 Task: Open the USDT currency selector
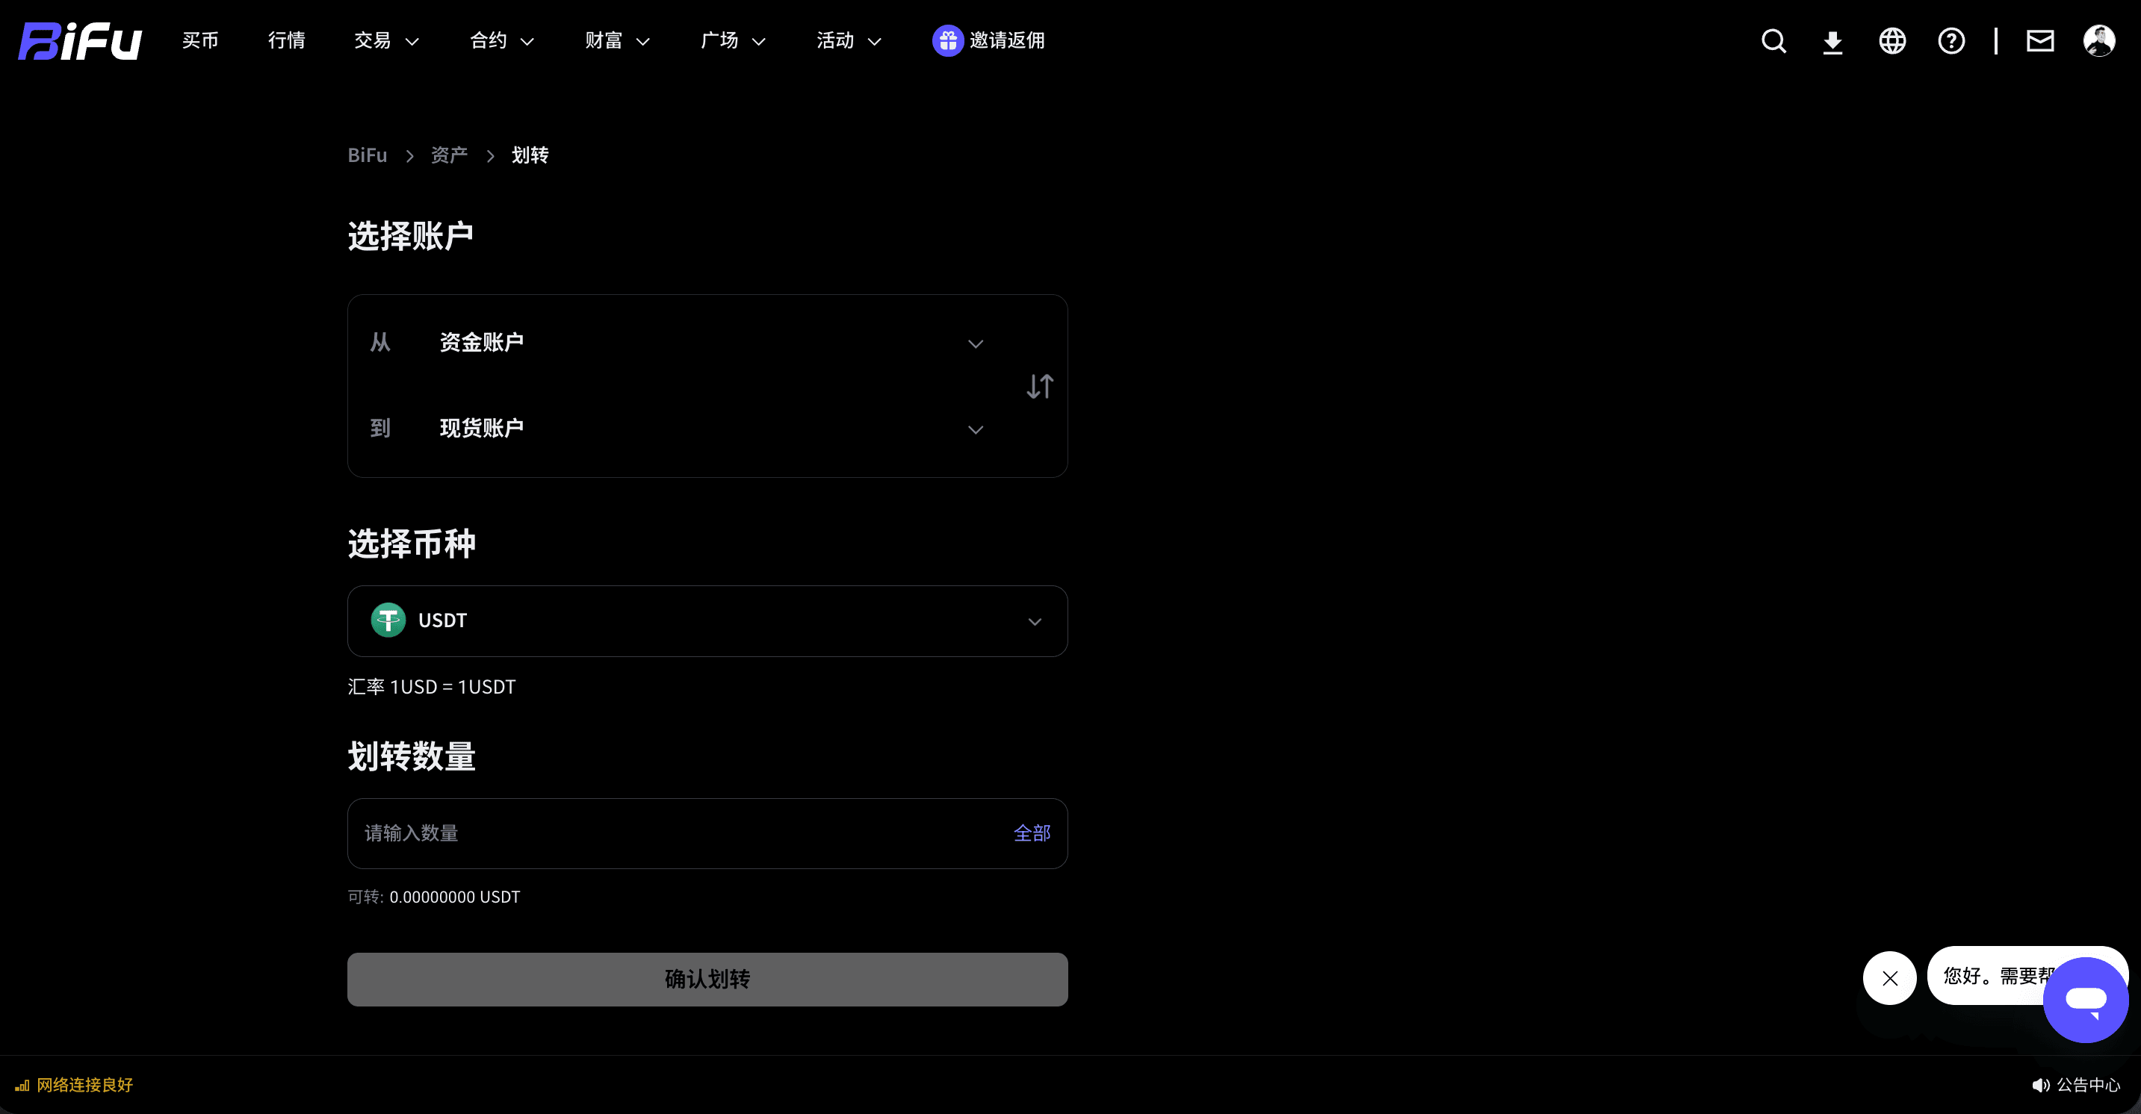click(x=707, y=621)
